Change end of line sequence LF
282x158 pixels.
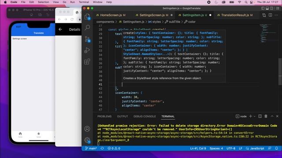click(241, 148)
